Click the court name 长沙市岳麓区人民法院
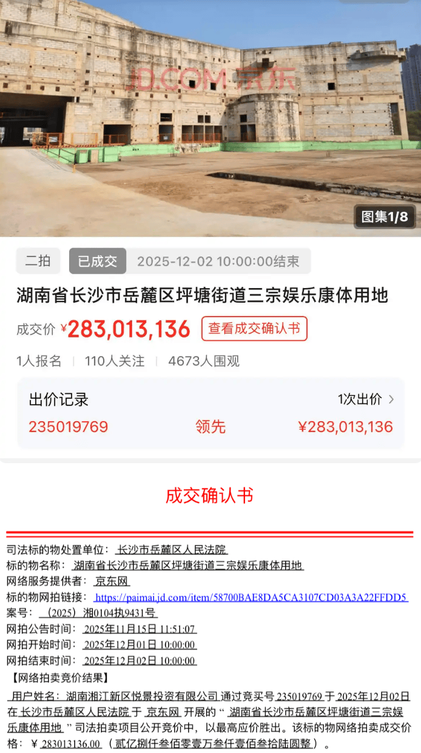Screen dimensions: 421x753 tap(171, 549)
